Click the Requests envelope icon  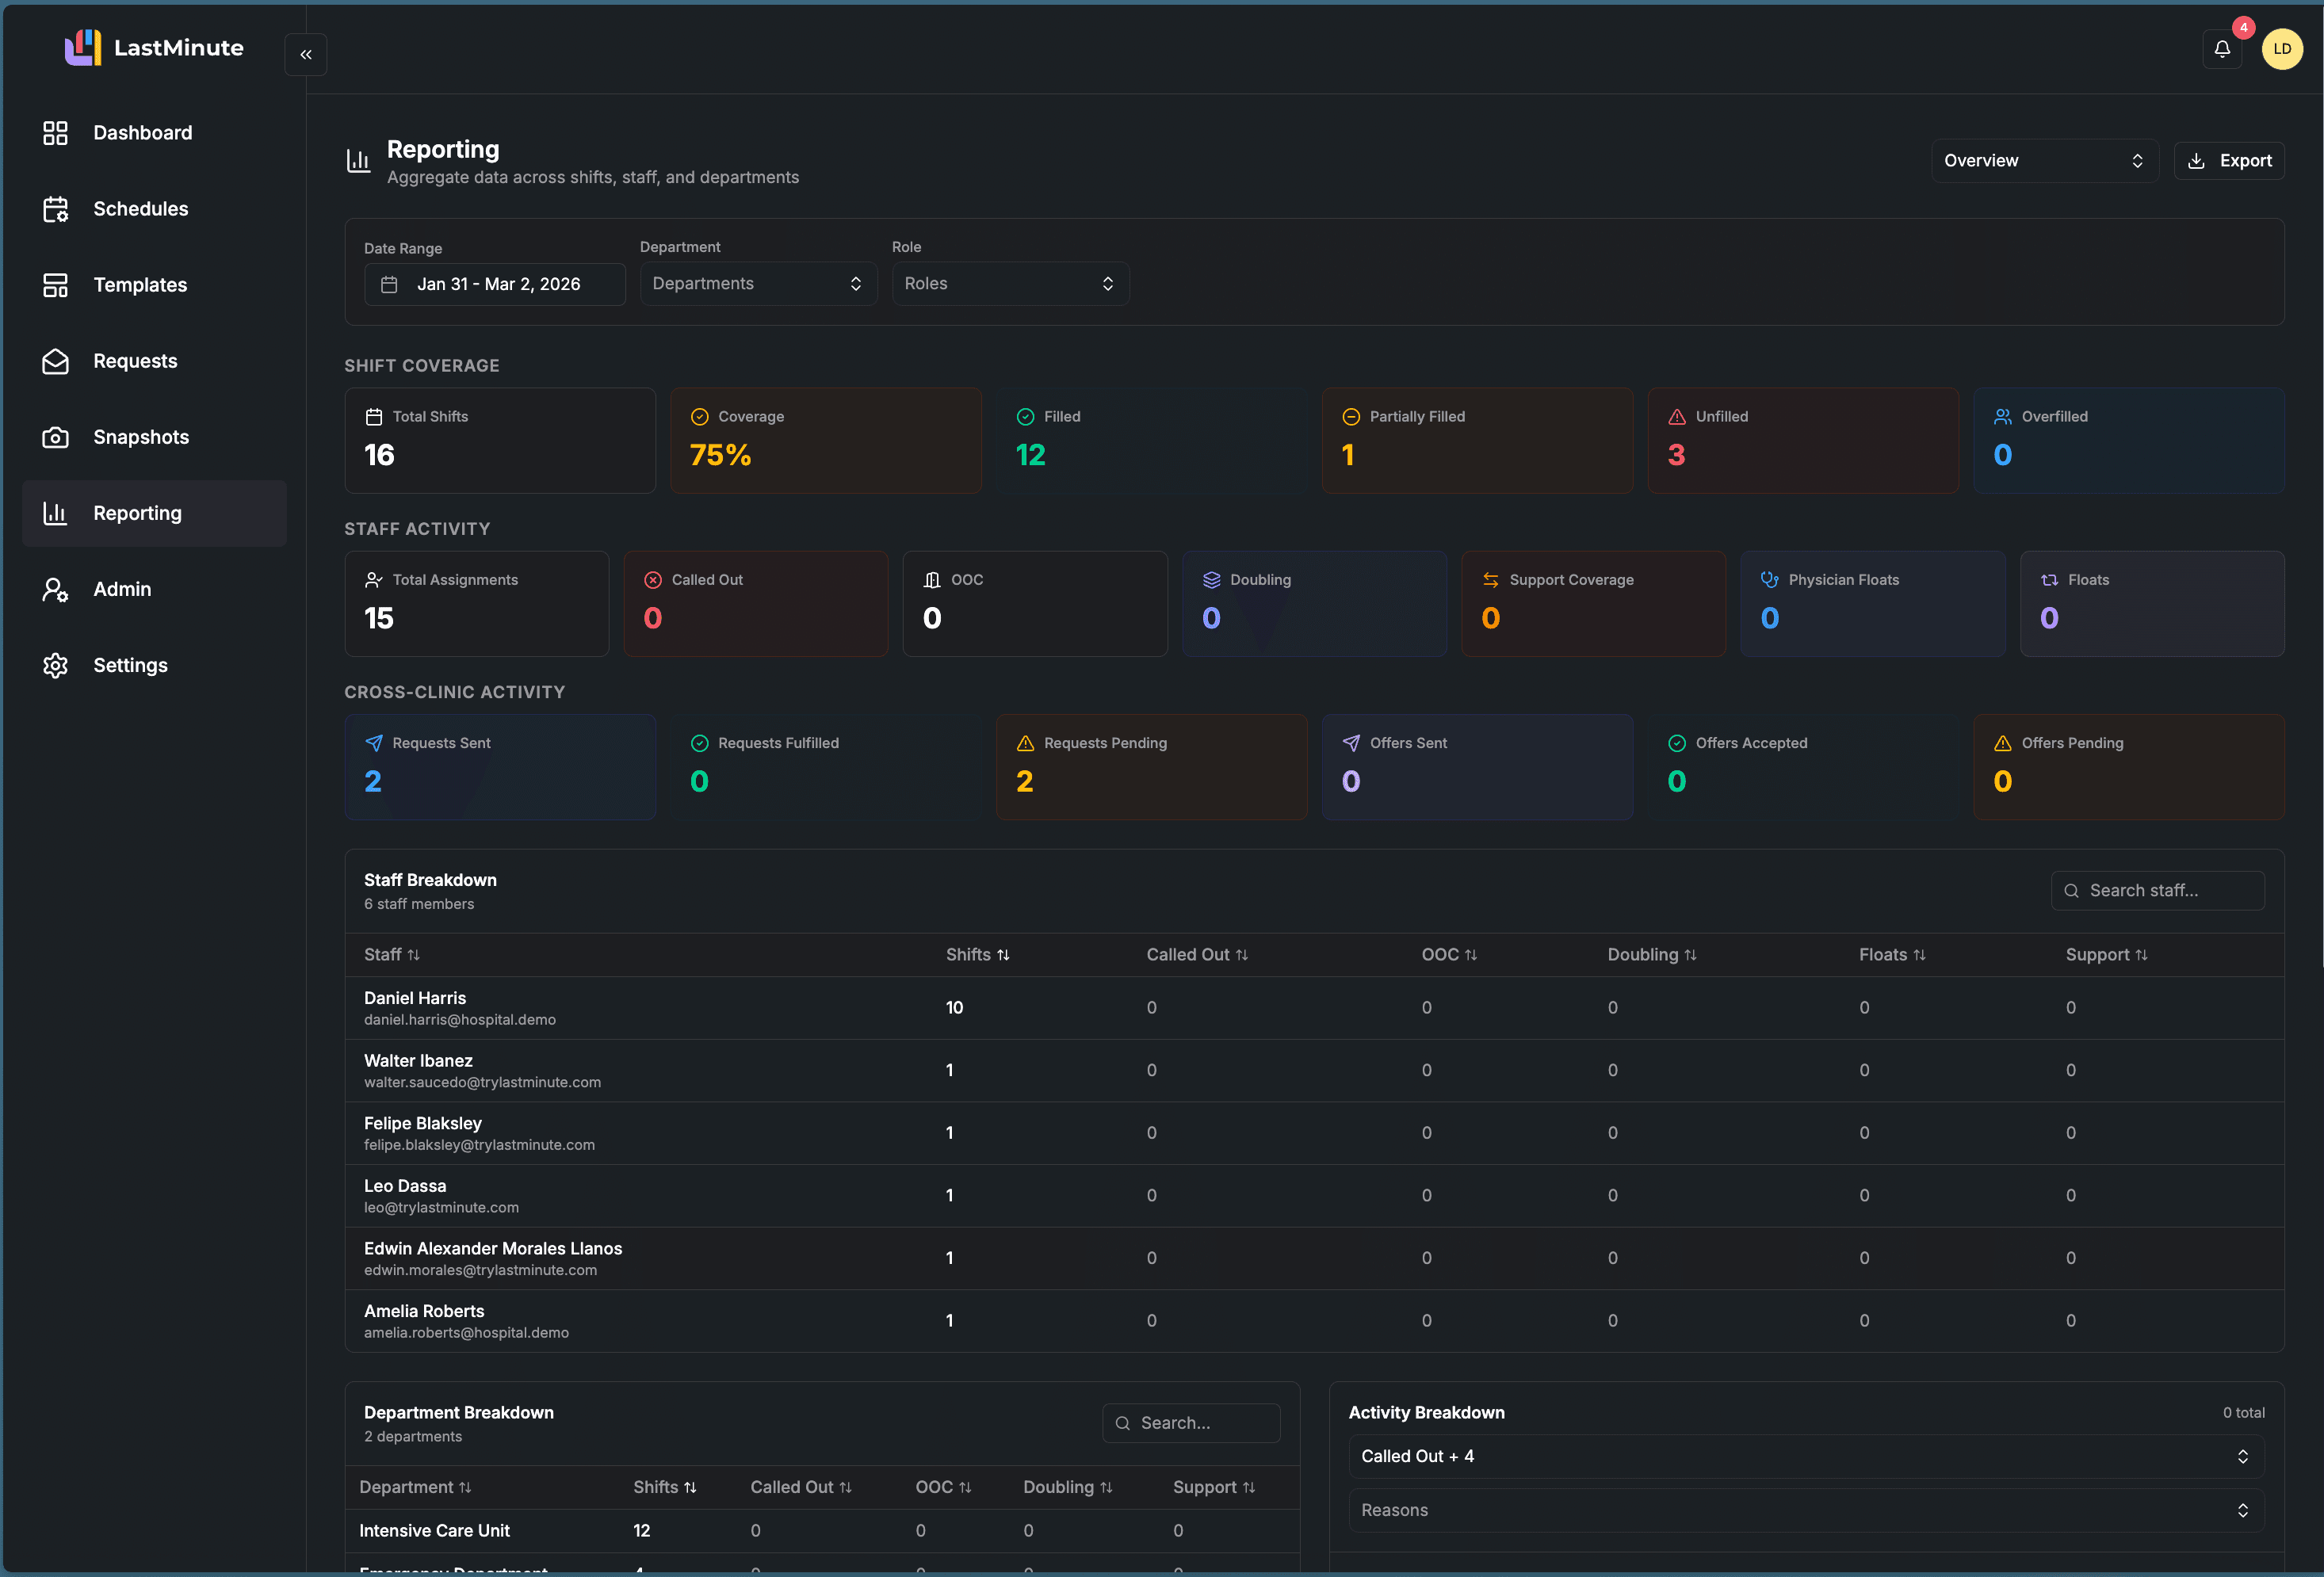56,361
